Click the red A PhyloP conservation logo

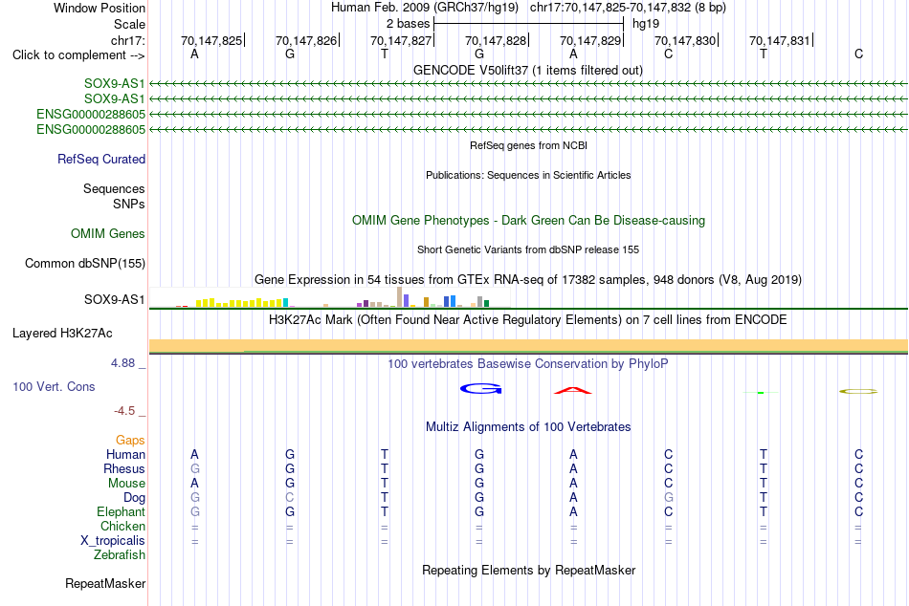[x=573, y=391]
